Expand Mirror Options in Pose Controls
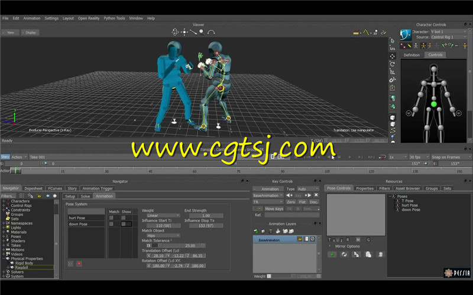473x295 pixels. click(330, 246)
